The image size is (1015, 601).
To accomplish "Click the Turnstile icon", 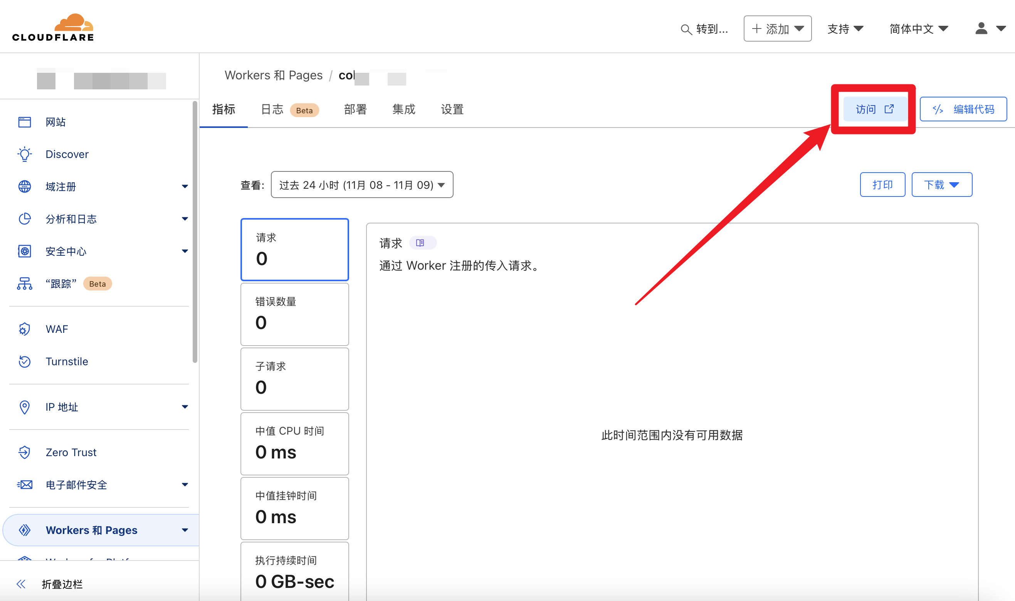I will pyautogui.click(x=24, y=361).
